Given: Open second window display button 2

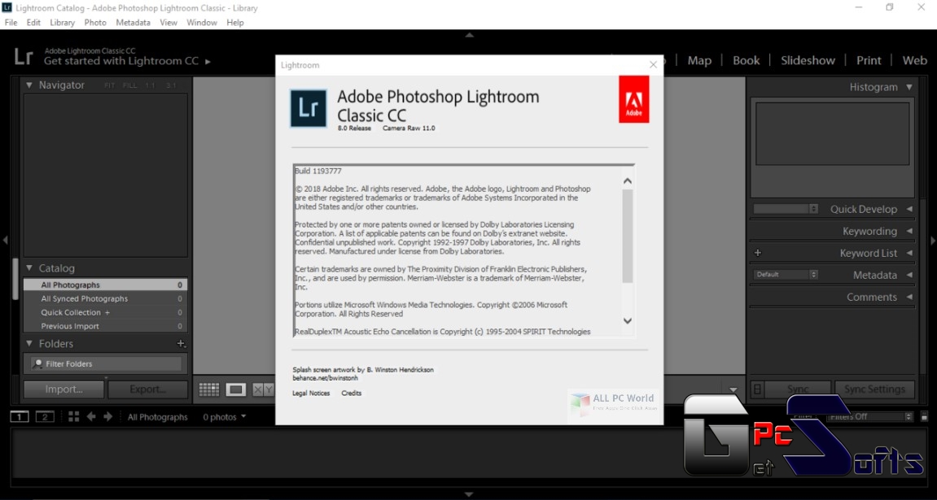Looking at the screenshot, I should pyautogui.click(x=45, y=416).
